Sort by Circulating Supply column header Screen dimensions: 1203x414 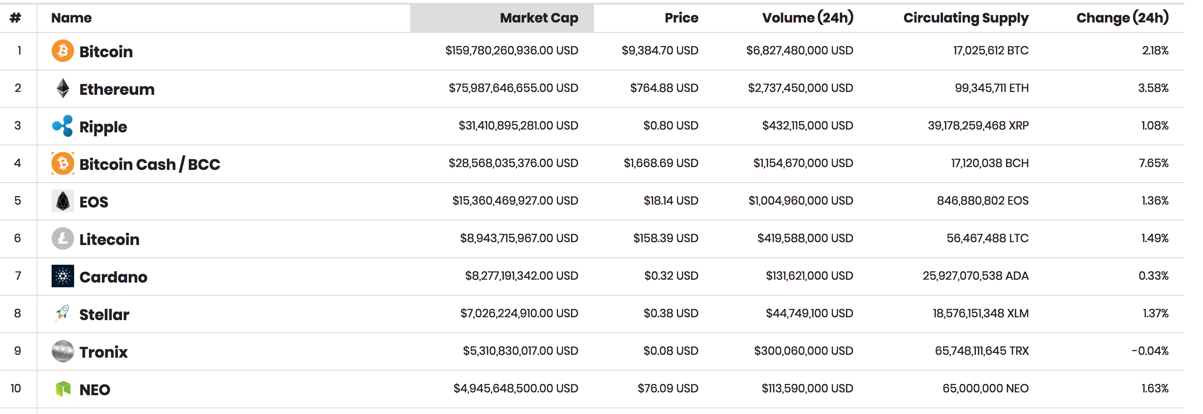tap(966, 18)
